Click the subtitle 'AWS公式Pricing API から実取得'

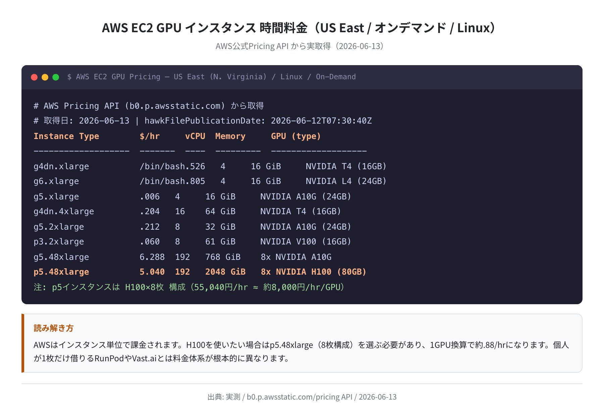coord(273,46)
